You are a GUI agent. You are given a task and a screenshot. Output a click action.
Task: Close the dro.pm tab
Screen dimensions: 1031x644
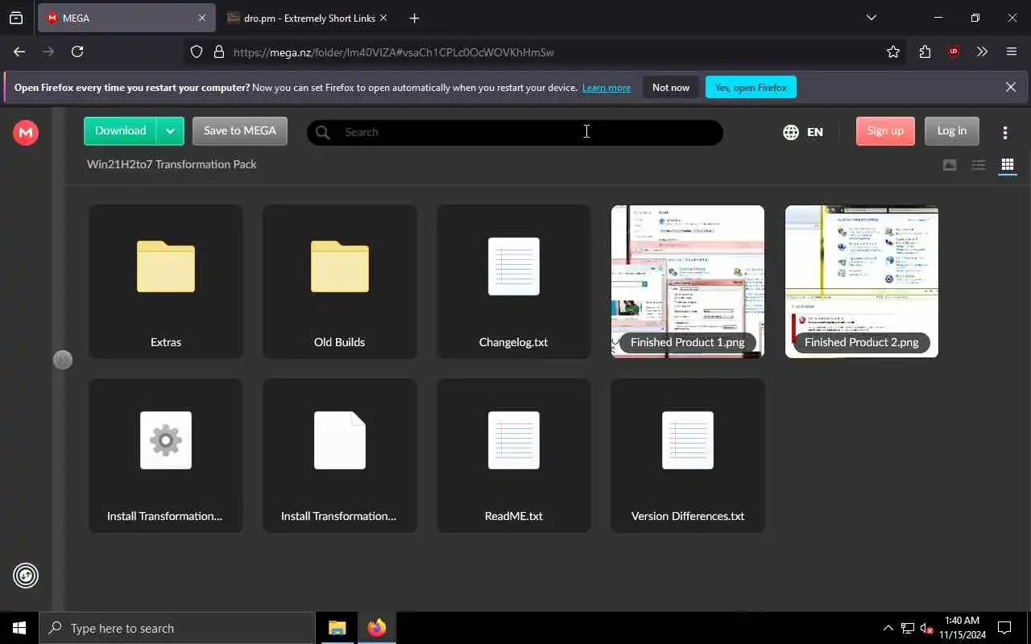(383, 18)
